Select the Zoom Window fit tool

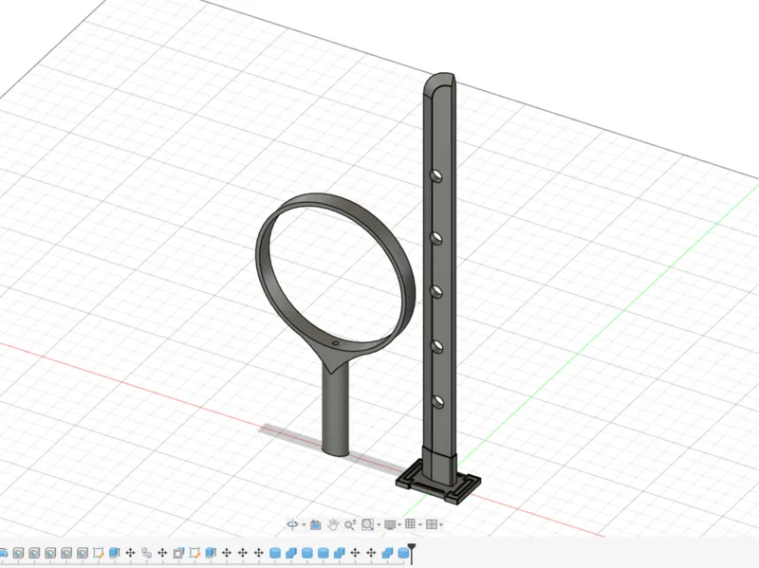pyautogui.click(x=368, y=524)
